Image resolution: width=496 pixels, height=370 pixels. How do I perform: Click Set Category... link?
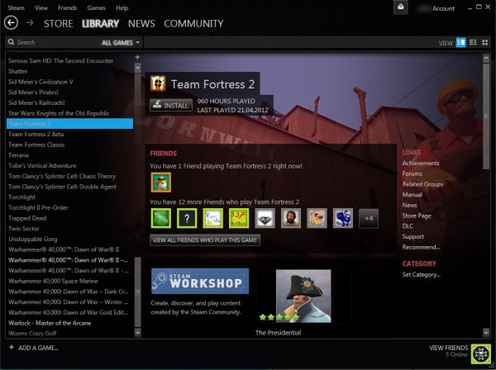click(421, 274)
